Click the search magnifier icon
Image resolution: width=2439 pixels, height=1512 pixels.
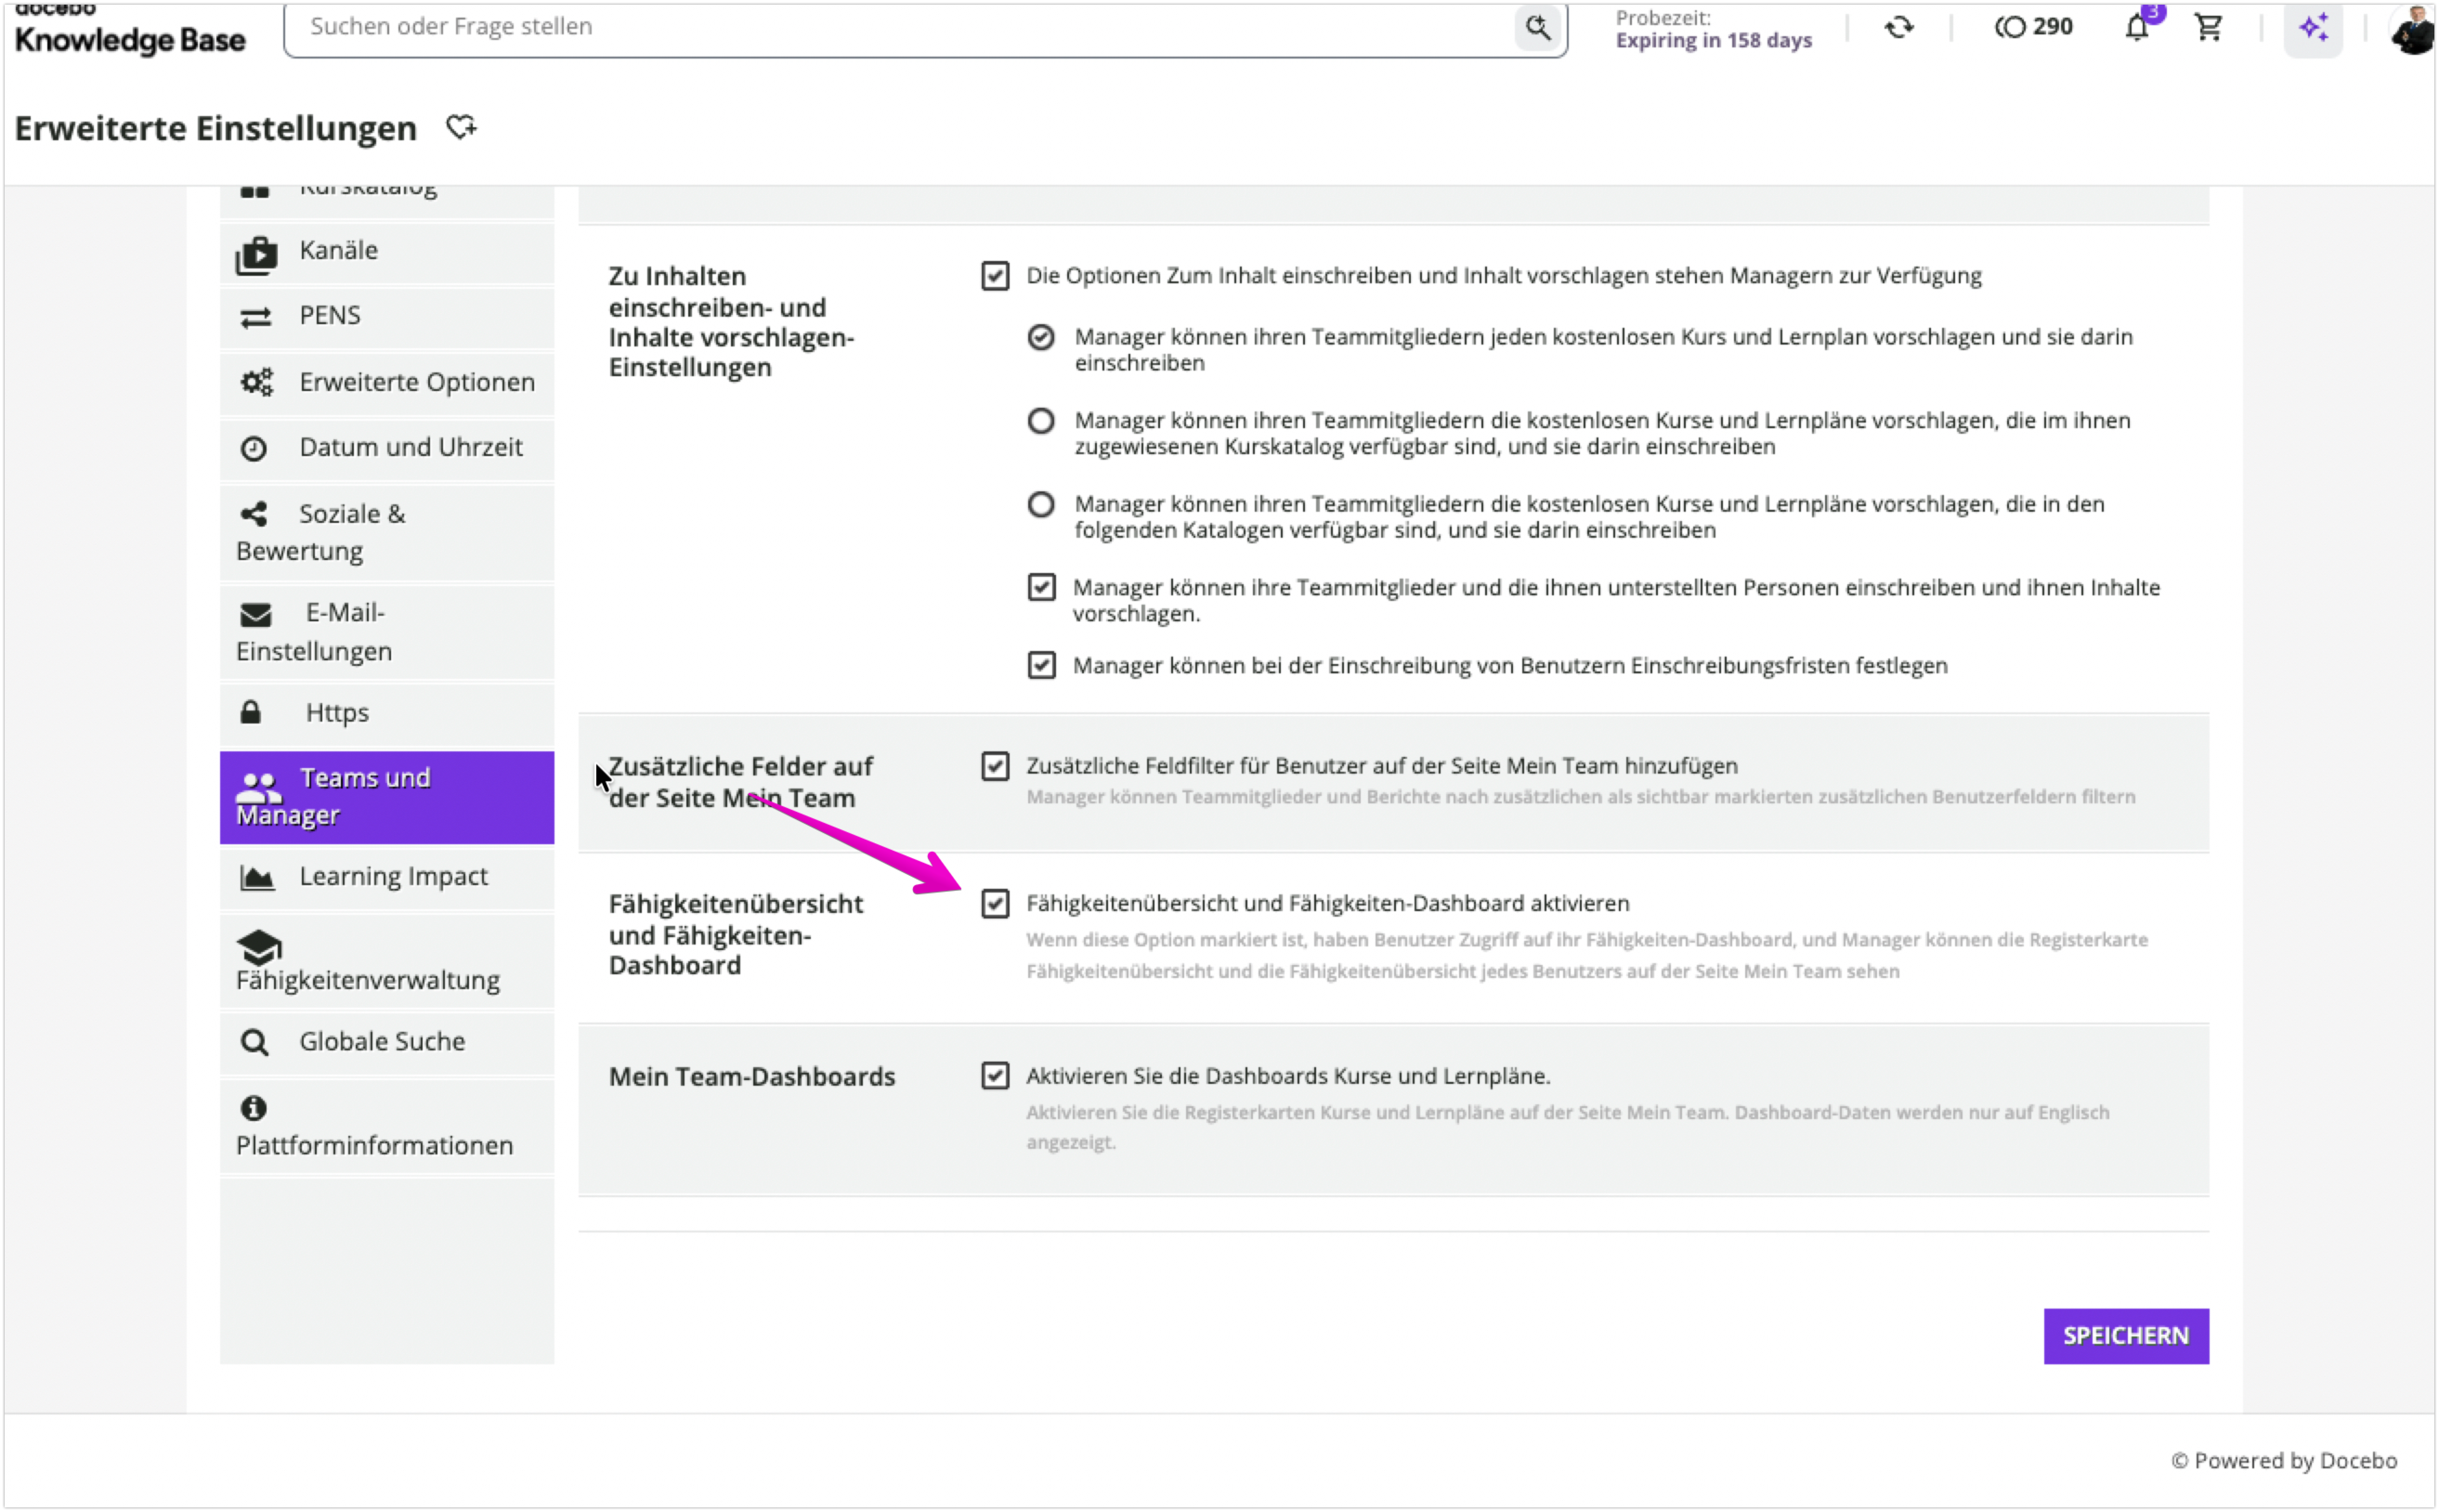pyautogui.click(x=1537, y=27)
